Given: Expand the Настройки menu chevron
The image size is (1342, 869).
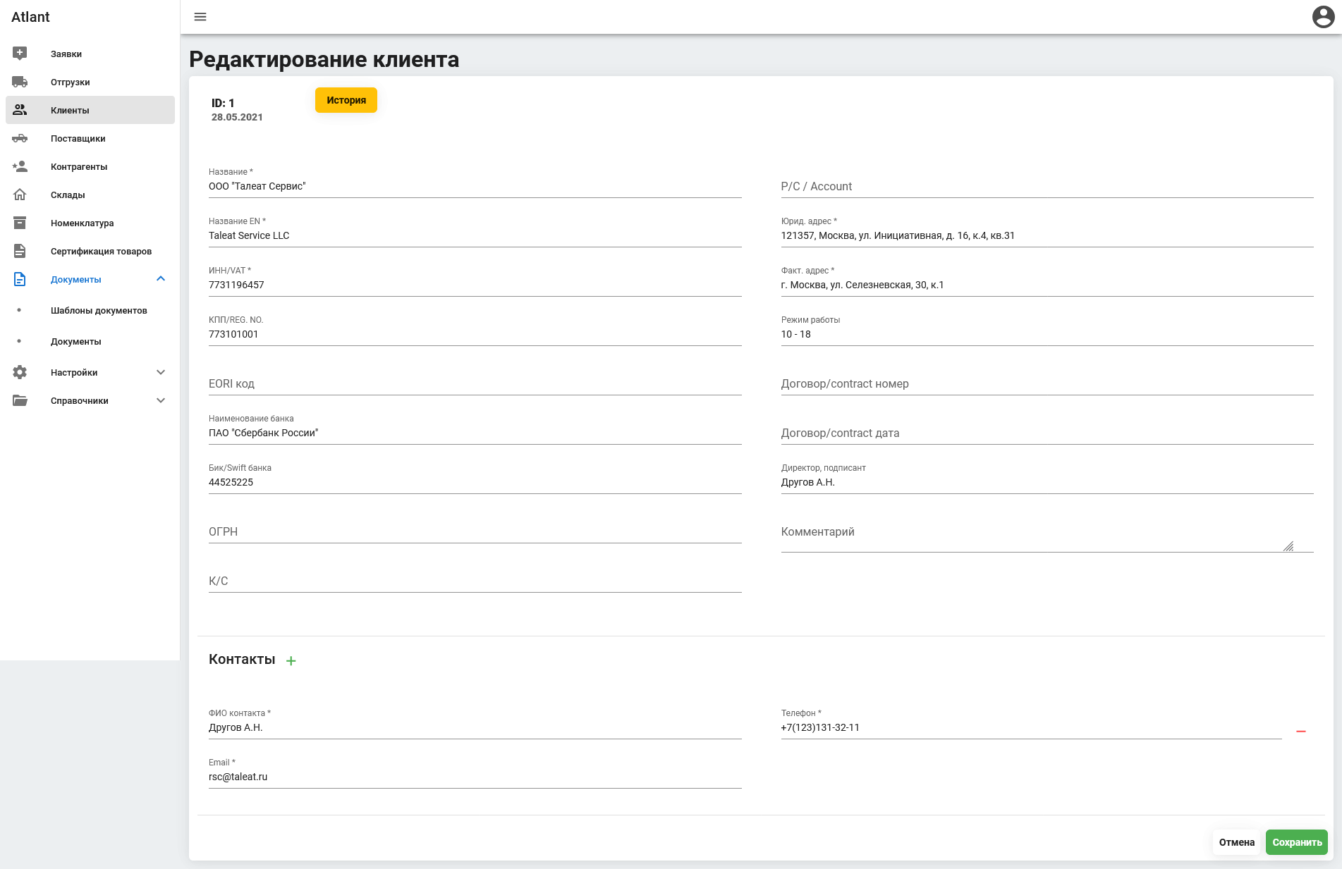Looking at the screenshot, I should point(161,372).
